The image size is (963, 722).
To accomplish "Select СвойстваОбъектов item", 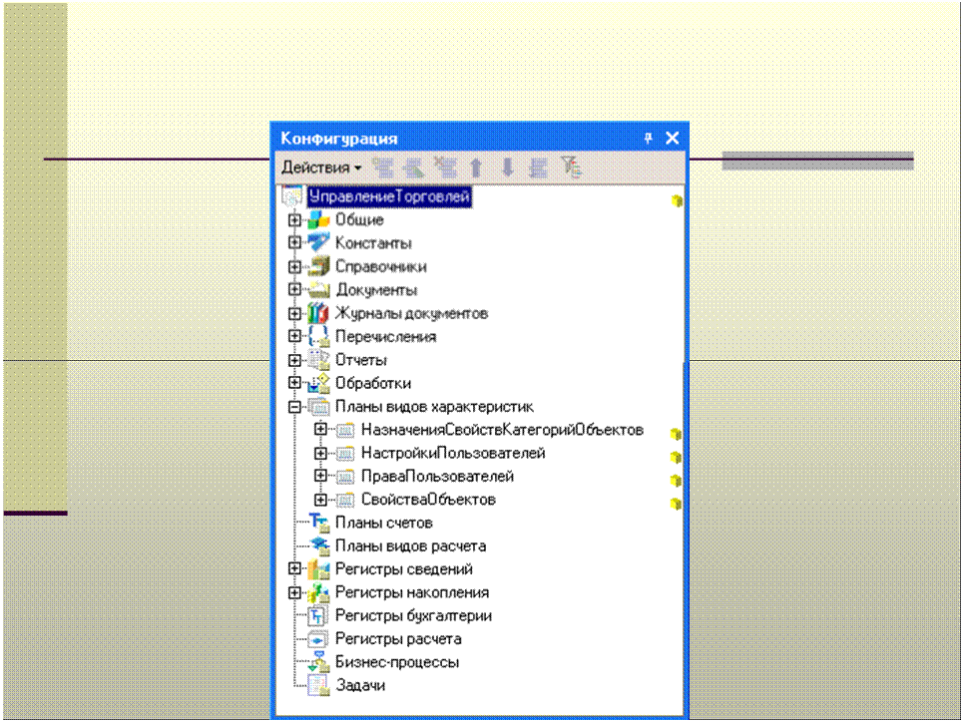I will click(x=428, y=500).
